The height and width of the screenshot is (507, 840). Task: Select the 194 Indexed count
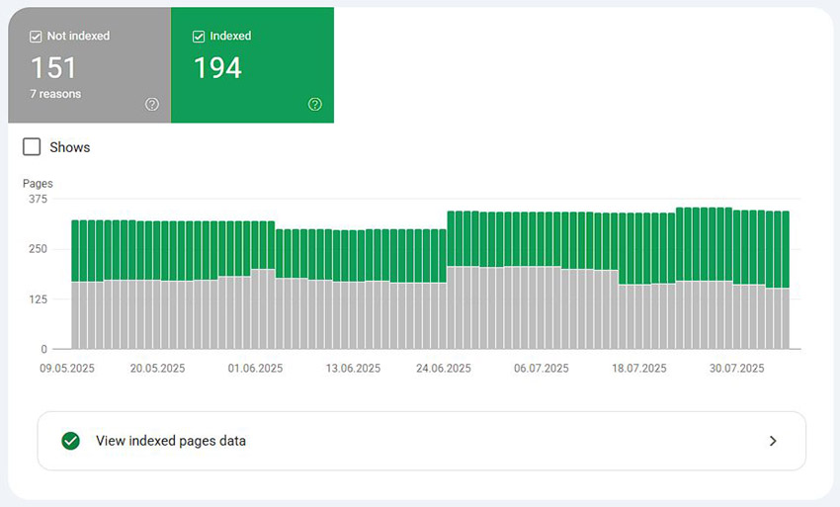tap(217, 68)
